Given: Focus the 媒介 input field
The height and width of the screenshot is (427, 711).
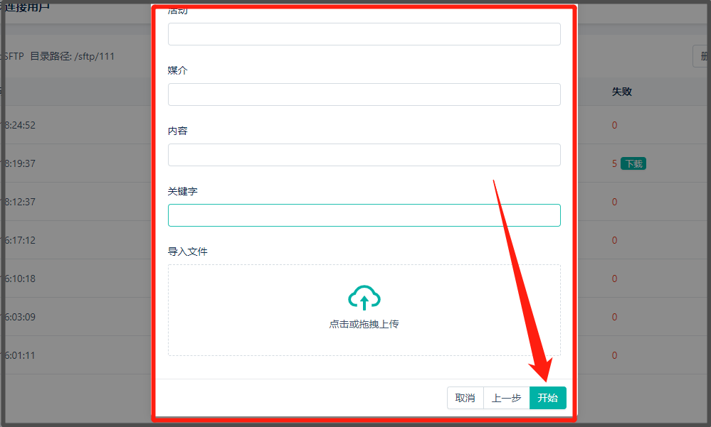Looking at the screenshot, I should click(x=364, y=94).
